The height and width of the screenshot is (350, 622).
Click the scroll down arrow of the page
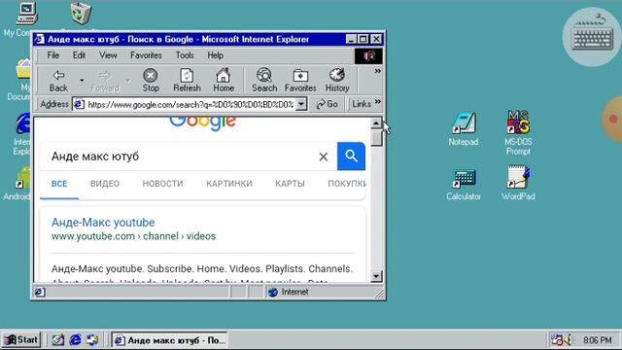pos(376,276)
